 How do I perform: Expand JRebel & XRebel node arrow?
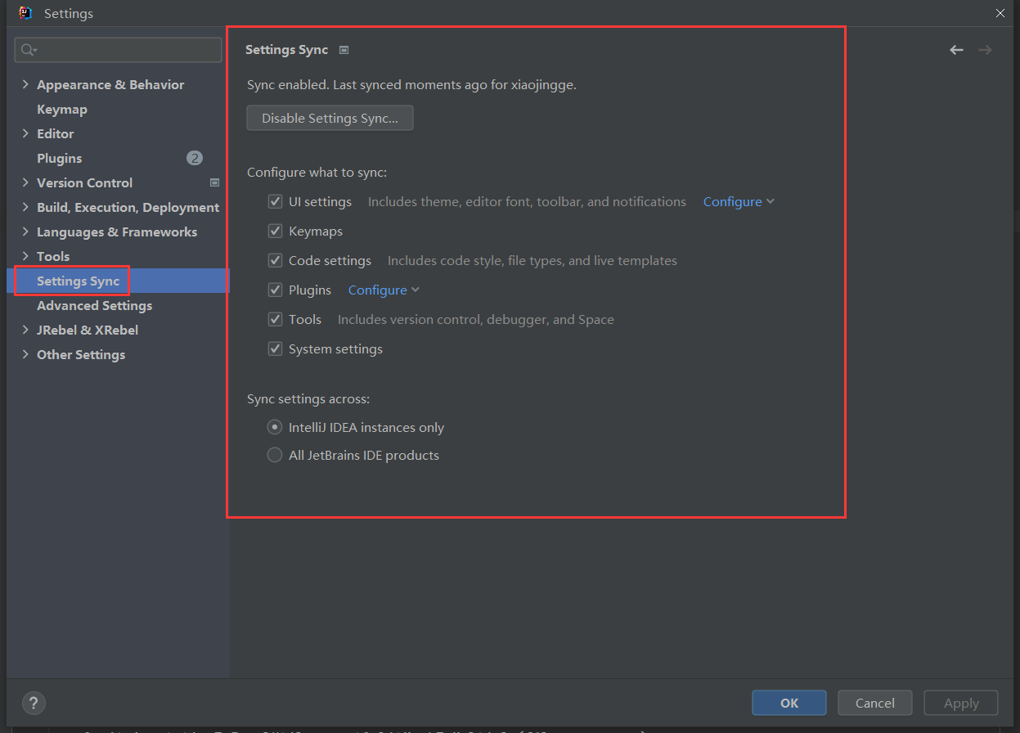pos(25,330)
